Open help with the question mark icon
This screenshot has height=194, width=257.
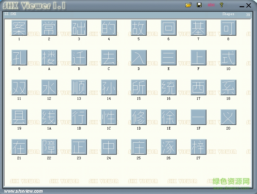222,5
